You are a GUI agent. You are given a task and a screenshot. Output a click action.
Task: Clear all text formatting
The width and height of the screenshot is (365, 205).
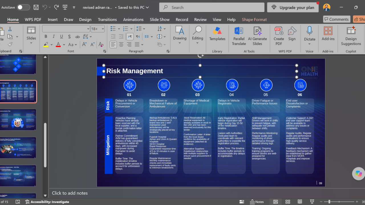101,45
